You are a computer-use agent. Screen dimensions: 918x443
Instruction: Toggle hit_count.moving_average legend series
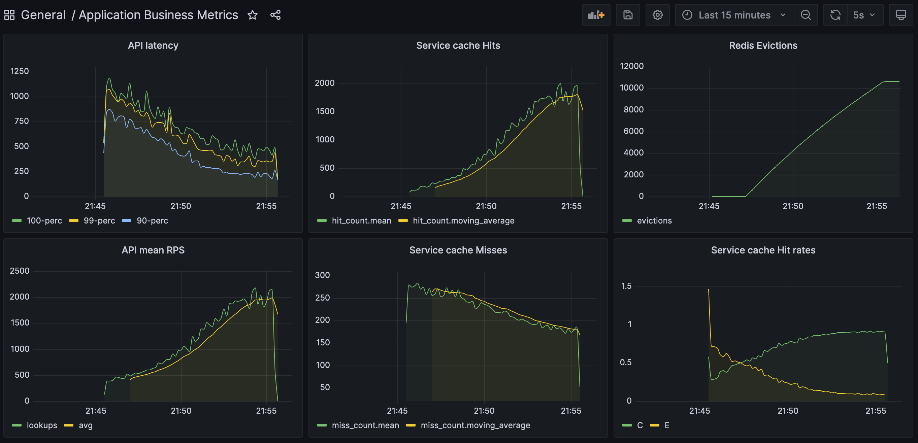click(x=463, y=221)
